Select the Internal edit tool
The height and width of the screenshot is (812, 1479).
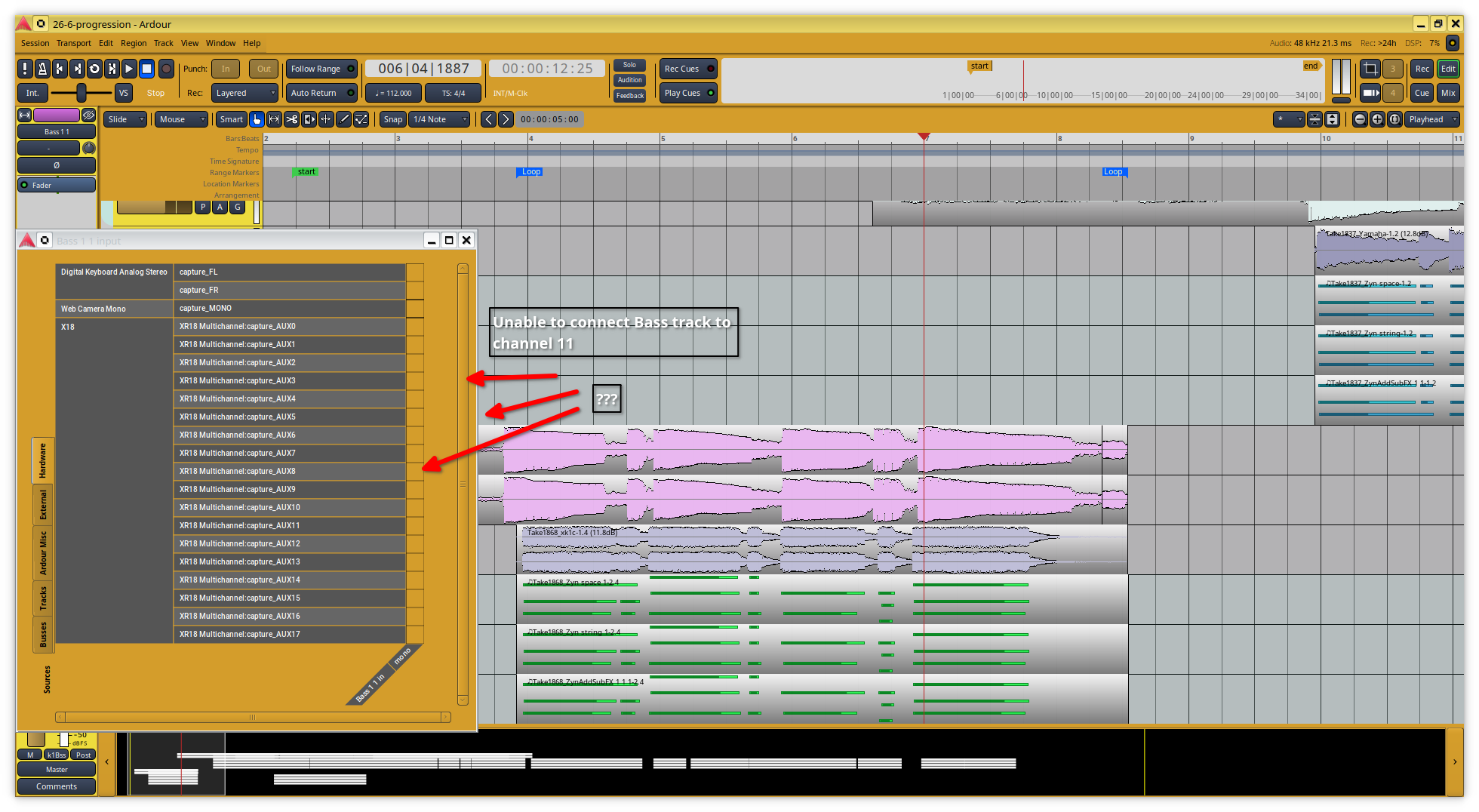click(361, 119)
